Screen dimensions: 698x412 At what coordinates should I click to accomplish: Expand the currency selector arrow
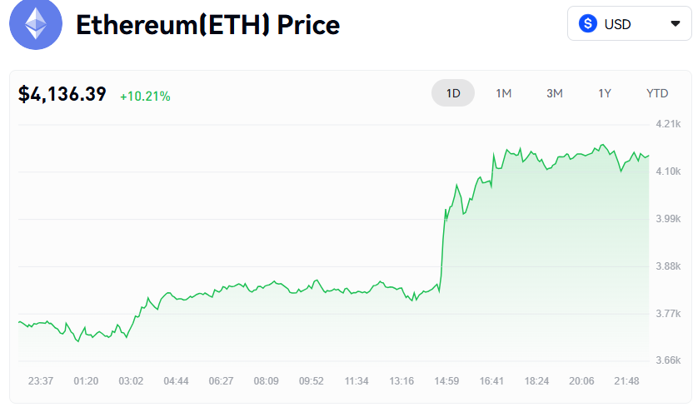(675, 24)
